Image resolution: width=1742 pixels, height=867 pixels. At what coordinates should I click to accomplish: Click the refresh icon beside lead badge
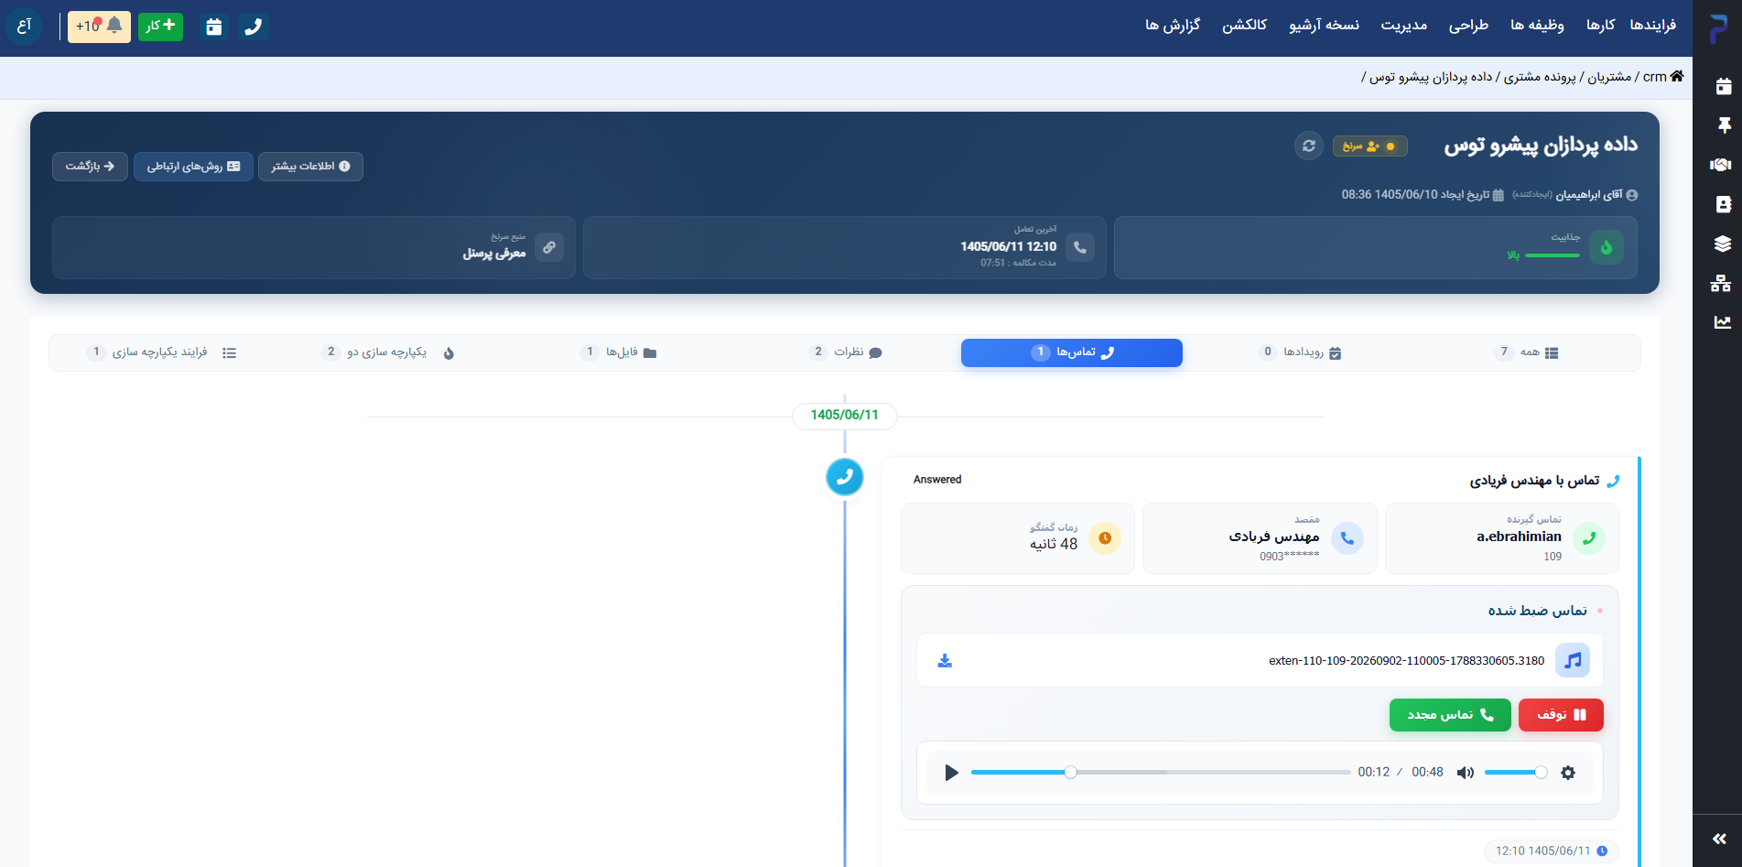(1309, 146)
